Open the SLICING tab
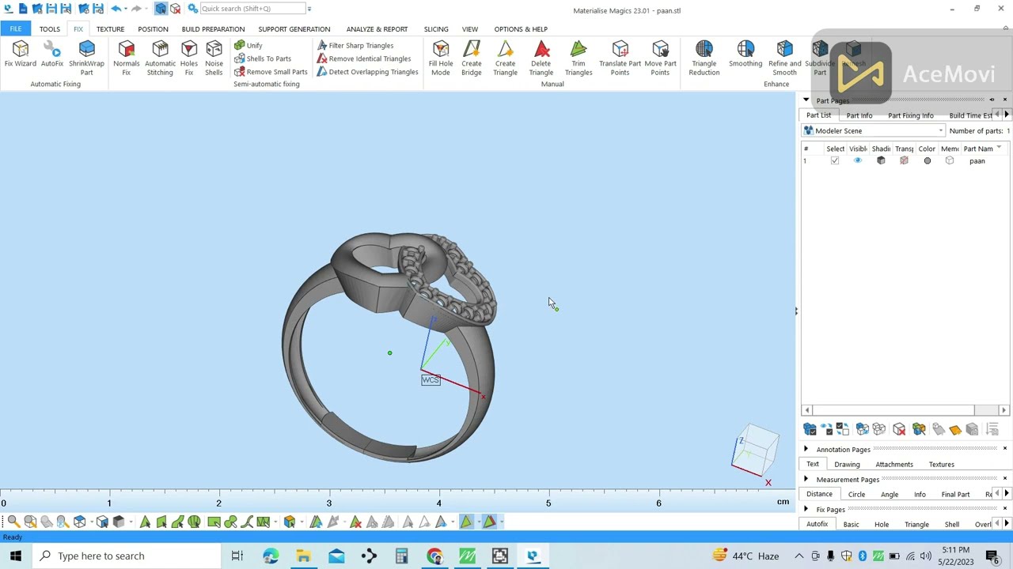 [436, 29]
